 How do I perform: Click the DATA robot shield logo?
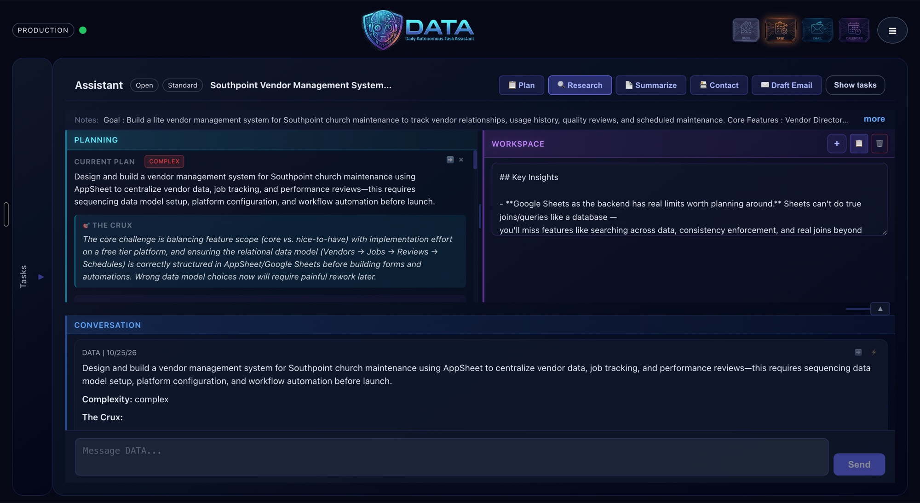[x=383, y=30]
